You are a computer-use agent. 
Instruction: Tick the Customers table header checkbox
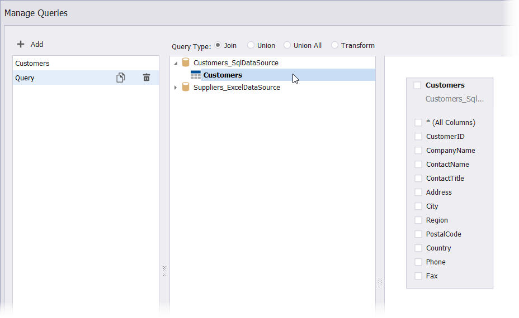(x=417, y=85)
